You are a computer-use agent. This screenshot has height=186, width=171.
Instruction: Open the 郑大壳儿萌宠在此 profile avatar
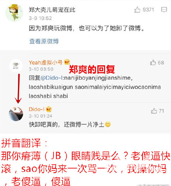click(14, 13)
